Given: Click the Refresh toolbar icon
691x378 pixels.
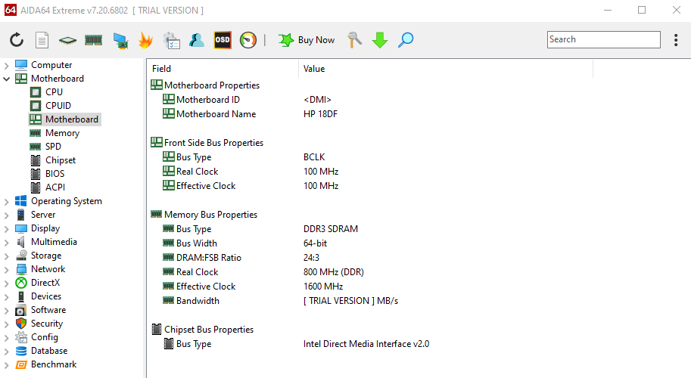Looking at the screenshot, I should pos(17,40).
